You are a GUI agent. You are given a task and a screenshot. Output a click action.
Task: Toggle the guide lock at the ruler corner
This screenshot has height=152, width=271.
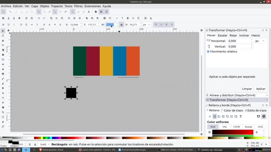[x=8, y=30]
